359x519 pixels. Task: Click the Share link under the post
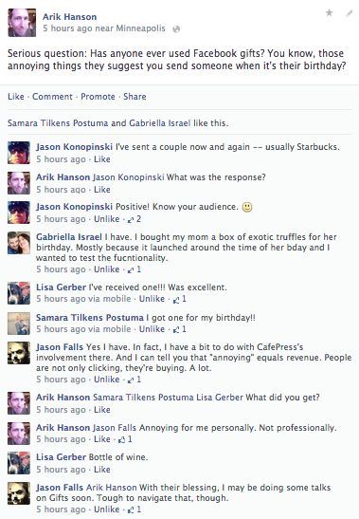tap(135, 97)
